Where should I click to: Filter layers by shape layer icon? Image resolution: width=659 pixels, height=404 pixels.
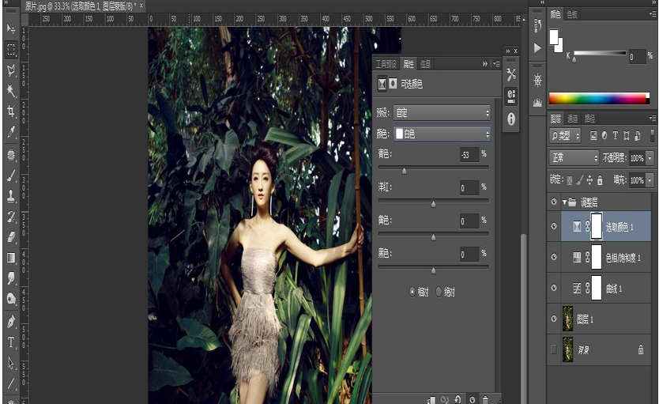coord(627,135)
